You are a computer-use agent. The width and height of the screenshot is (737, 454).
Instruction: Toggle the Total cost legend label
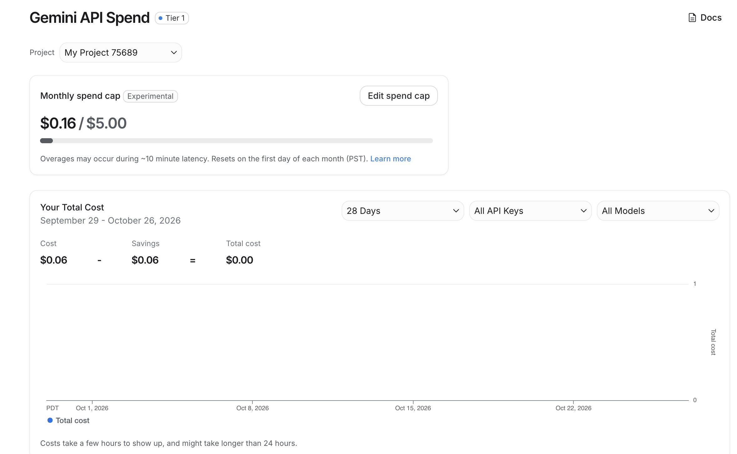pos(73,421)
